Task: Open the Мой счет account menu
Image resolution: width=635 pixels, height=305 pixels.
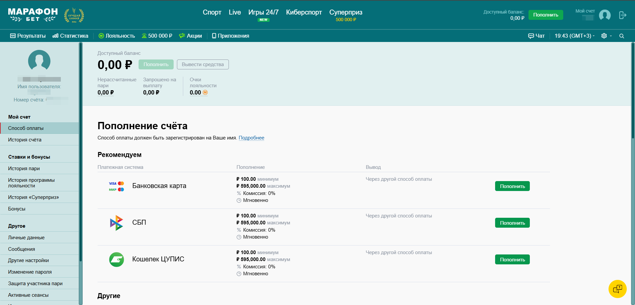Action: 585,11
